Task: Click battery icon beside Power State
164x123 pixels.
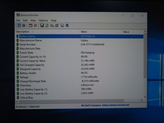Action: tap(18, 53)
